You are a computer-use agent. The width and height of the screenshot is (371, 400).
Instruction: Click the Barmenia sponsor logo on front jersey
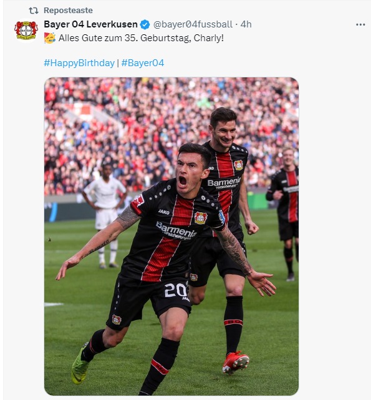coord(176,230)
